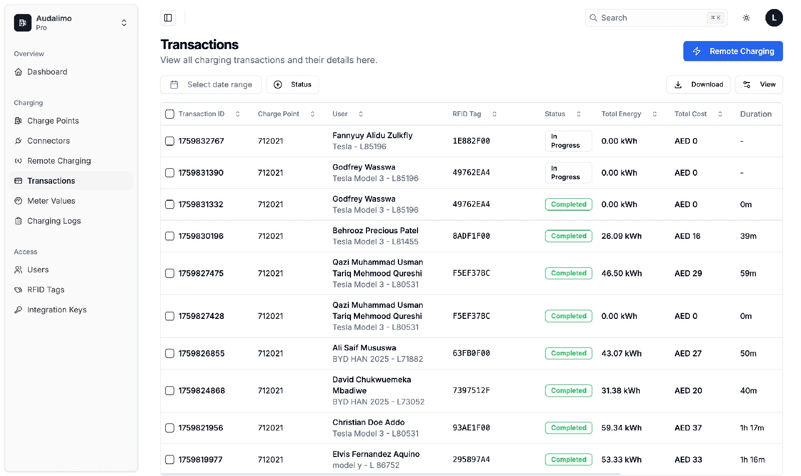Sort by the Status column header

click(563, 114)
